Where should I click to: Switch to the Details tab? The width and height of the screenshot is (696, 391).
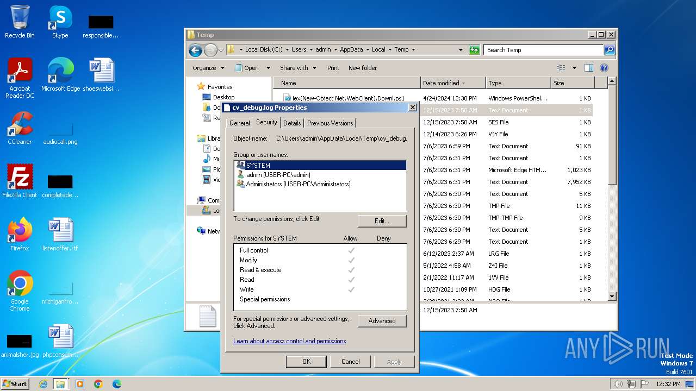click(292, 123)
